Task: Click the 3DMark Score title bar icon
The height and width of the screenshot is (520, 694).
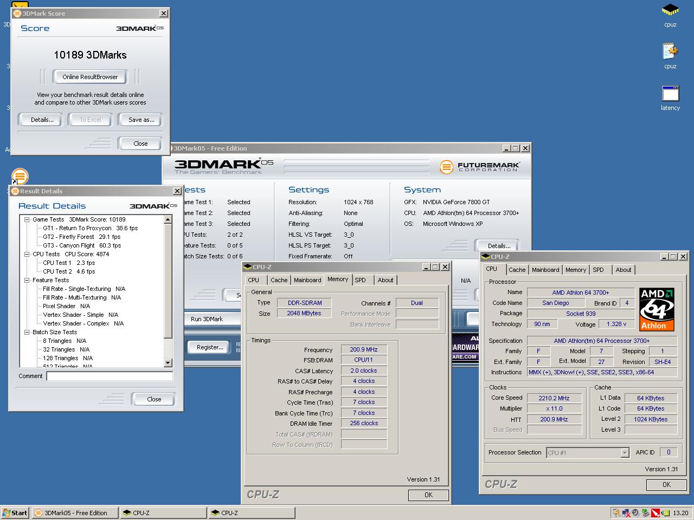Action: (17, 13)
